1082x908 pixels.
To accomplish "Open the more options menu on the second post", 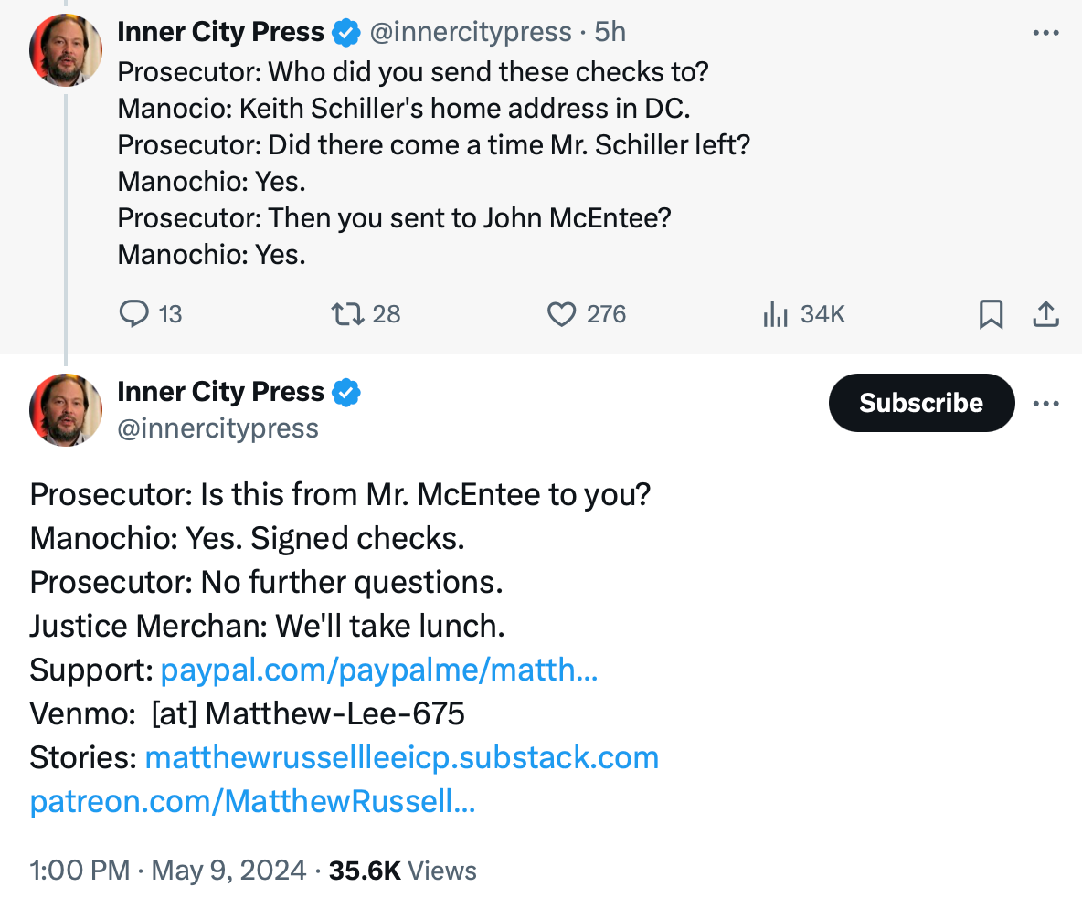I will 1046,402.
